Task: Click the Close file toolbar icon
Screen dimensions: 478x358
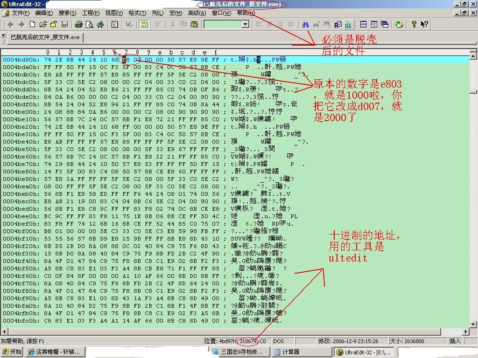Action: 54,24
